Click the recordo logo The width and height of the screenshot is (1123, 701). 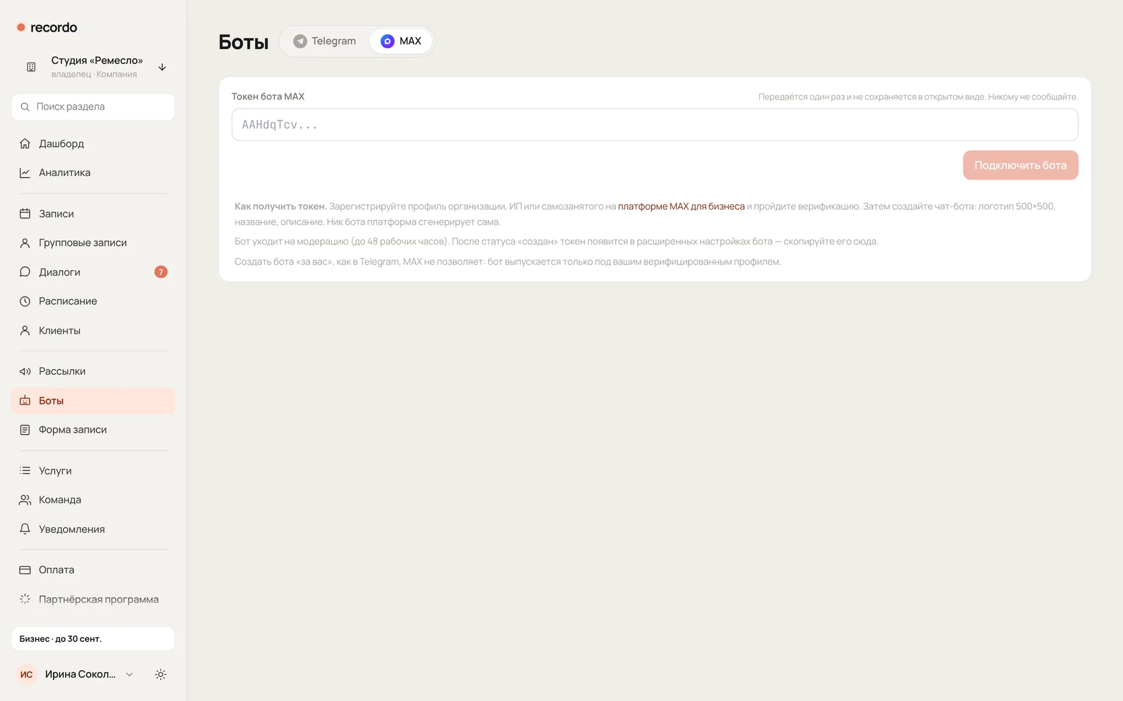47,27
